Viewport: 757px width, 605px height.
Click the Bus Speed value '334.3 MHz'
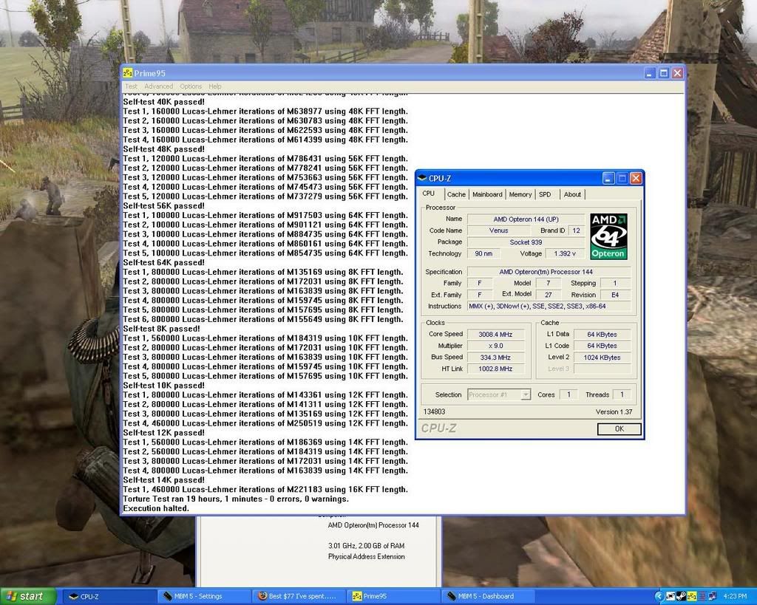tap(495, 358)
